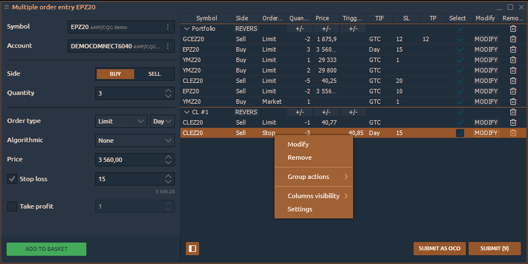Toggle Select checkbox for YMZ20 Market order
528x264 pixels.
coord(460,102)
